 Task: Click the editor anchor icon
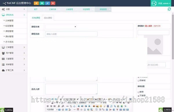click(x=74, y=106)
